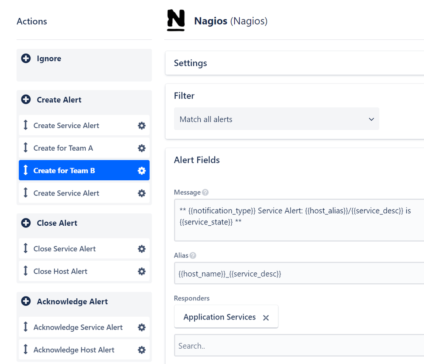Open the Match all alerts filter dropdown

pyautogui.click(x=276, y=119)
